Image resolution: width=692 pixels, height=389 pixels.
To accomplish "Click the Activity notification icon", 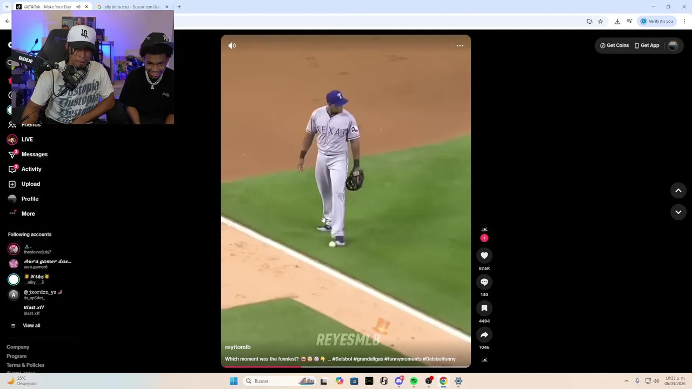I will [12, 169].
